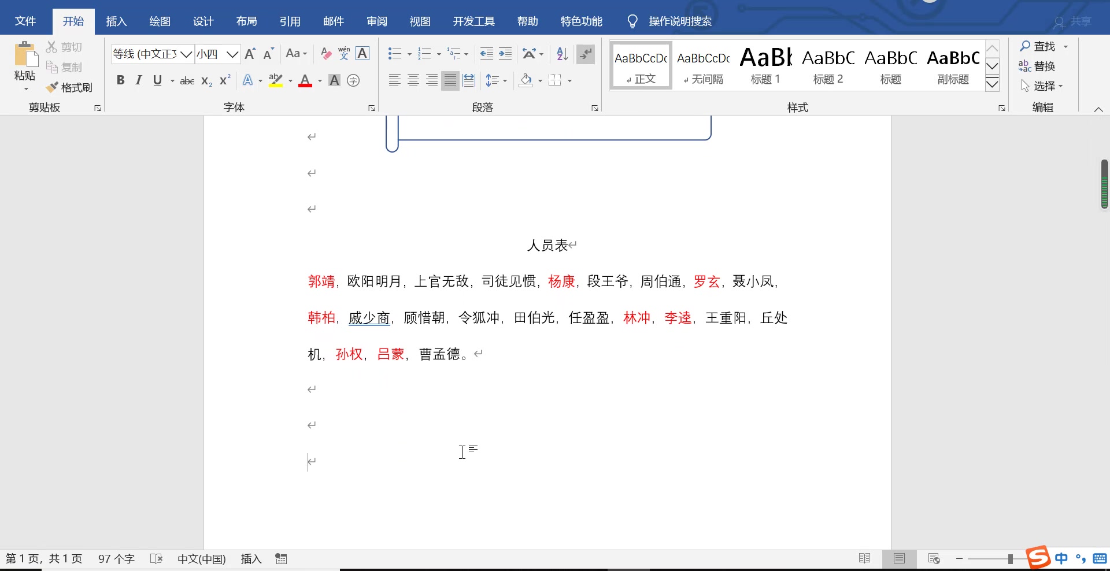The image size is (1110, 571).
Task: Open the File tab
Action: coord(25,21)
